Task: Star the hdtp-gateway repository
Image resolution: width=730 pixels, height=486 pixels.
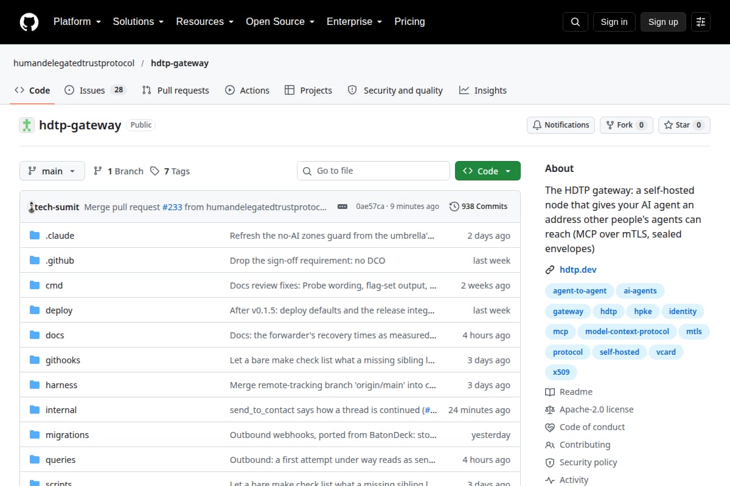Action: point(684,125)
